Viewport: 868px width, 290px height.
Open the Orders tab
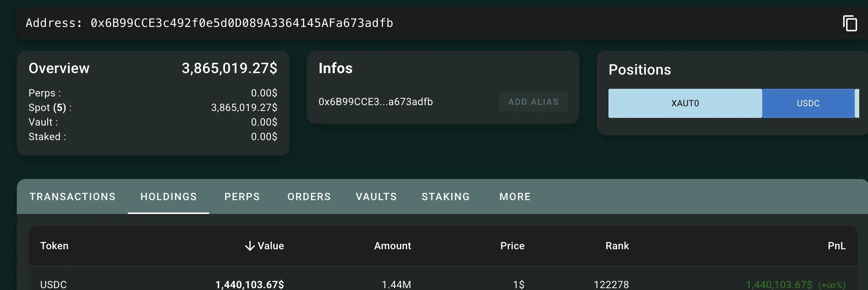point(309,196)
